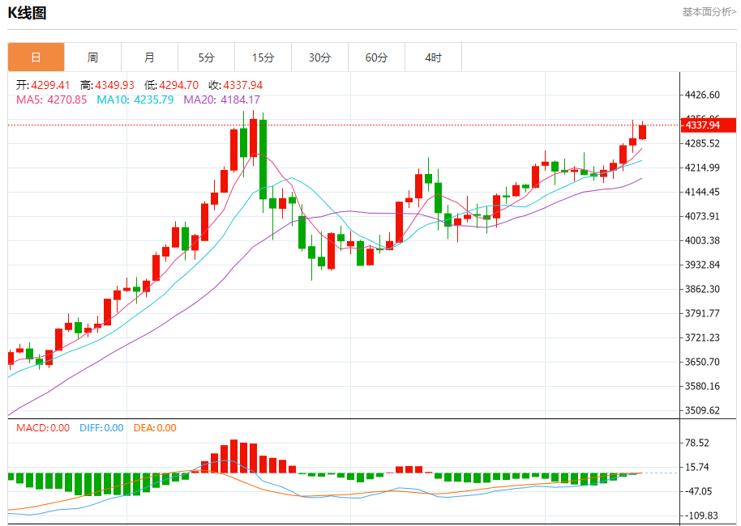
Task: Show the 30分 interval chart
Action: [319, 57]
